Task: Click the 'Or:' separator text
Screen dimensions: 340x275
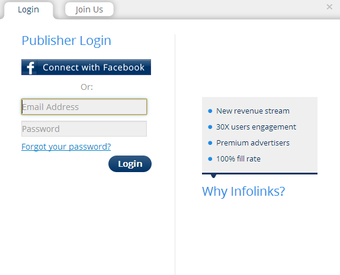Action: 86,87
